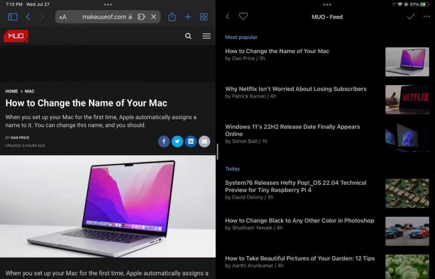Open the Safari sidebar panel
The height and width of the screenshot is (279, 435).
(13, 17)
